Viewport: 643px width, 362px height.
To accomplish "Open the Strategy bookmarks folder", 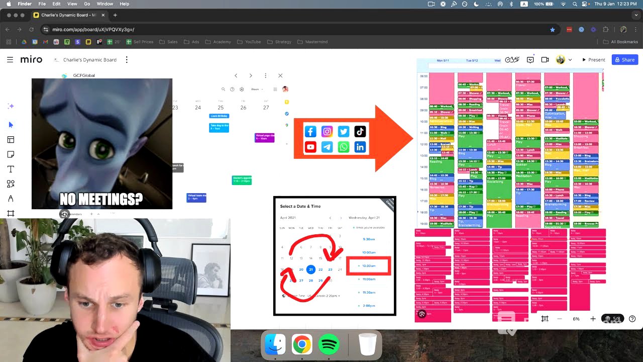I will [x=279, y=42].
